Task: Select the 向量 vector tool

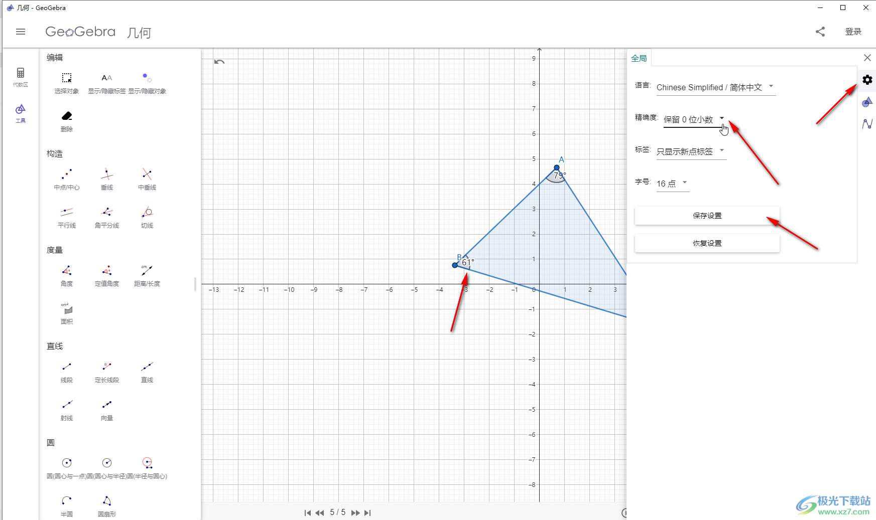Action: [x=107, y=410]
